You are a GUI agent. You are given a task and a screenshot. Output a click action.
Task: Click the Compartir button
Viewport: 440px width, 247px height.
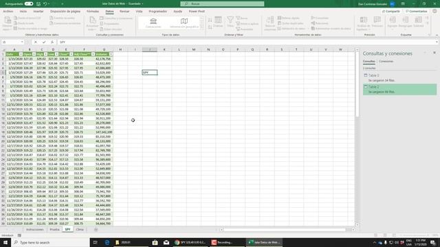click(391, 11)
